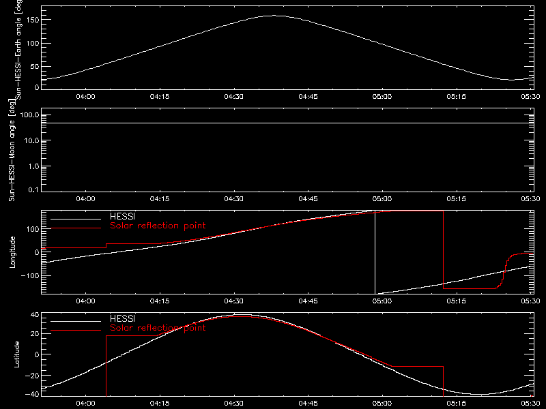Select 04:15 label under Latitude plot
The width and height of the screenshot is (546, 409).
tap(160, 404)
